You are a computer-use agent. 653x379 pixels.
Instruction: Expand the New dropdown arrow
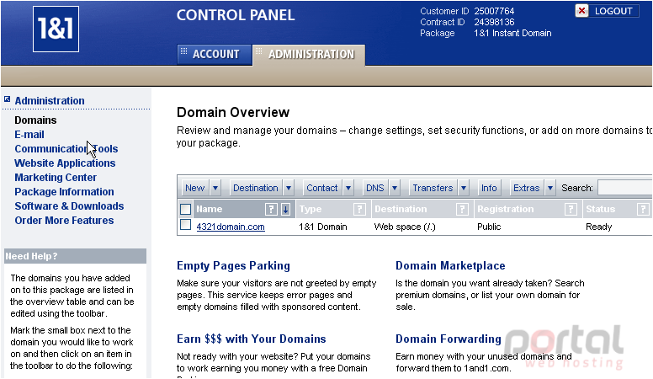[x=215, y=188]
